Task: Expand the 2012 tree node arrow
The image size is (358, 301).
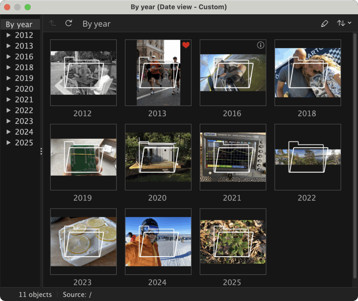Action: pyautogui.click(x=9, y=35)
